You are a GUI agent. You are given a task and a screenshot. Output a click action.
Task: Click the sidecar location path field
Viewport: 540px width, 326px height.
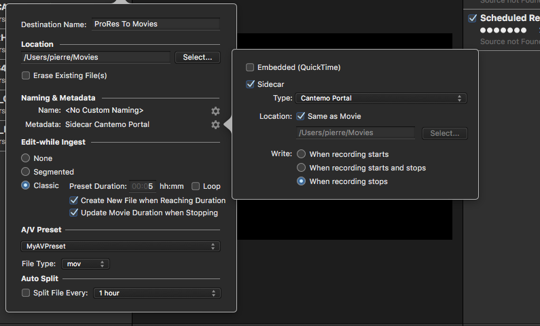(x=355, y=133)
